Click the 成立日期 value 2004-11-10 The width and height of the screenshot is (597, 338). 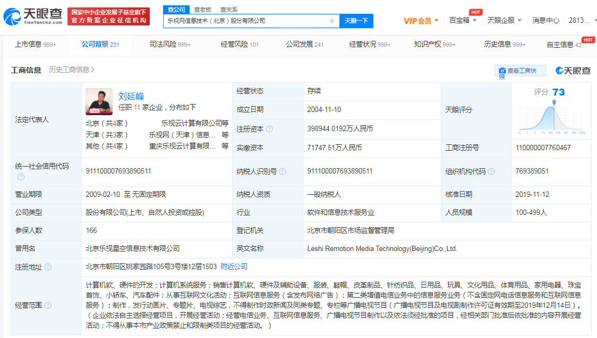[x=324, y=109]
